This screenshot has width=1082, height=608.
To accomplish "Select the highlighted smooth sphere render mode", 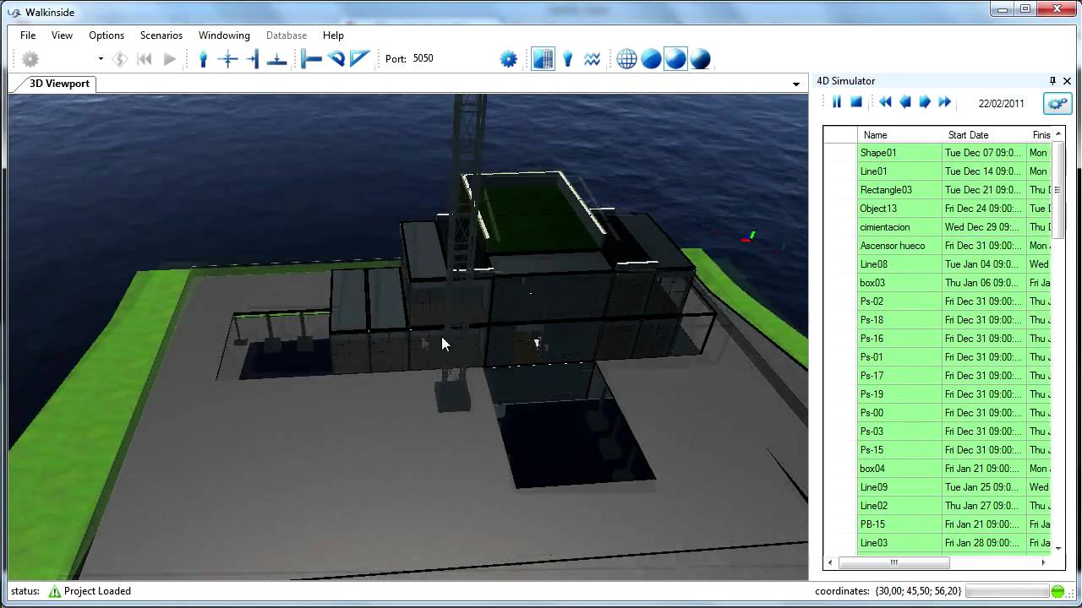I will pyautogui.click(x=675, y=59).
